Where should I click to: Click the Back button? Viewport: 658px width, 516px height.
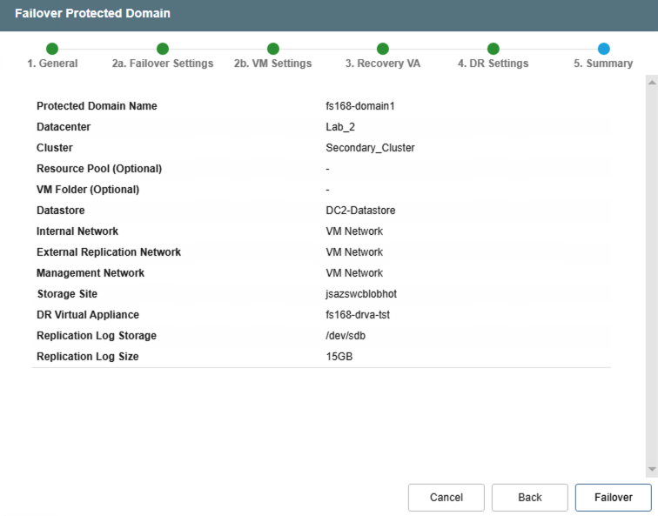(529, 498)
